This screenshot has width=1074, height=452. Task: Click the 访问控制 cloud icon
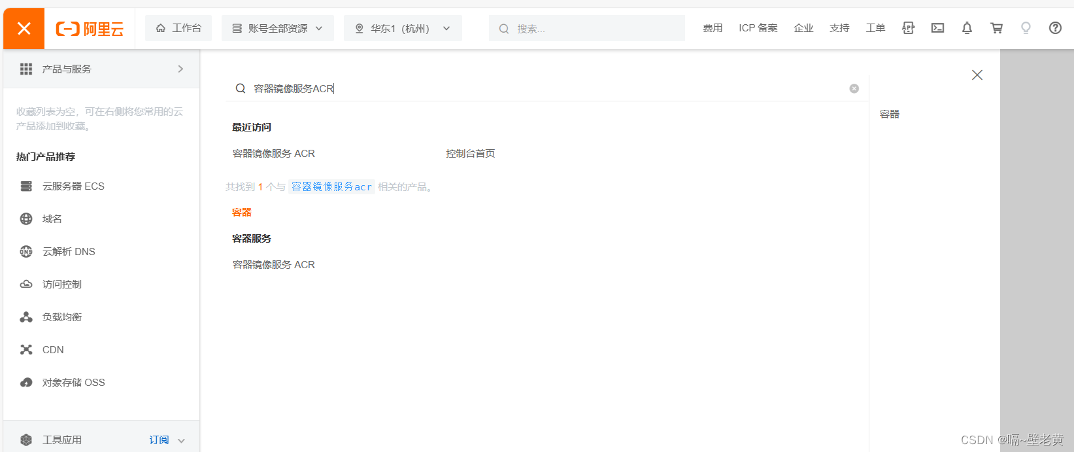pos(26,285)
